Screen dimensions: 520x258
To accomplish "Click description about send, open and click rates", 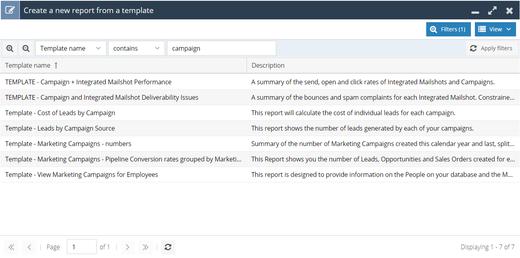I will coord(373,82).
